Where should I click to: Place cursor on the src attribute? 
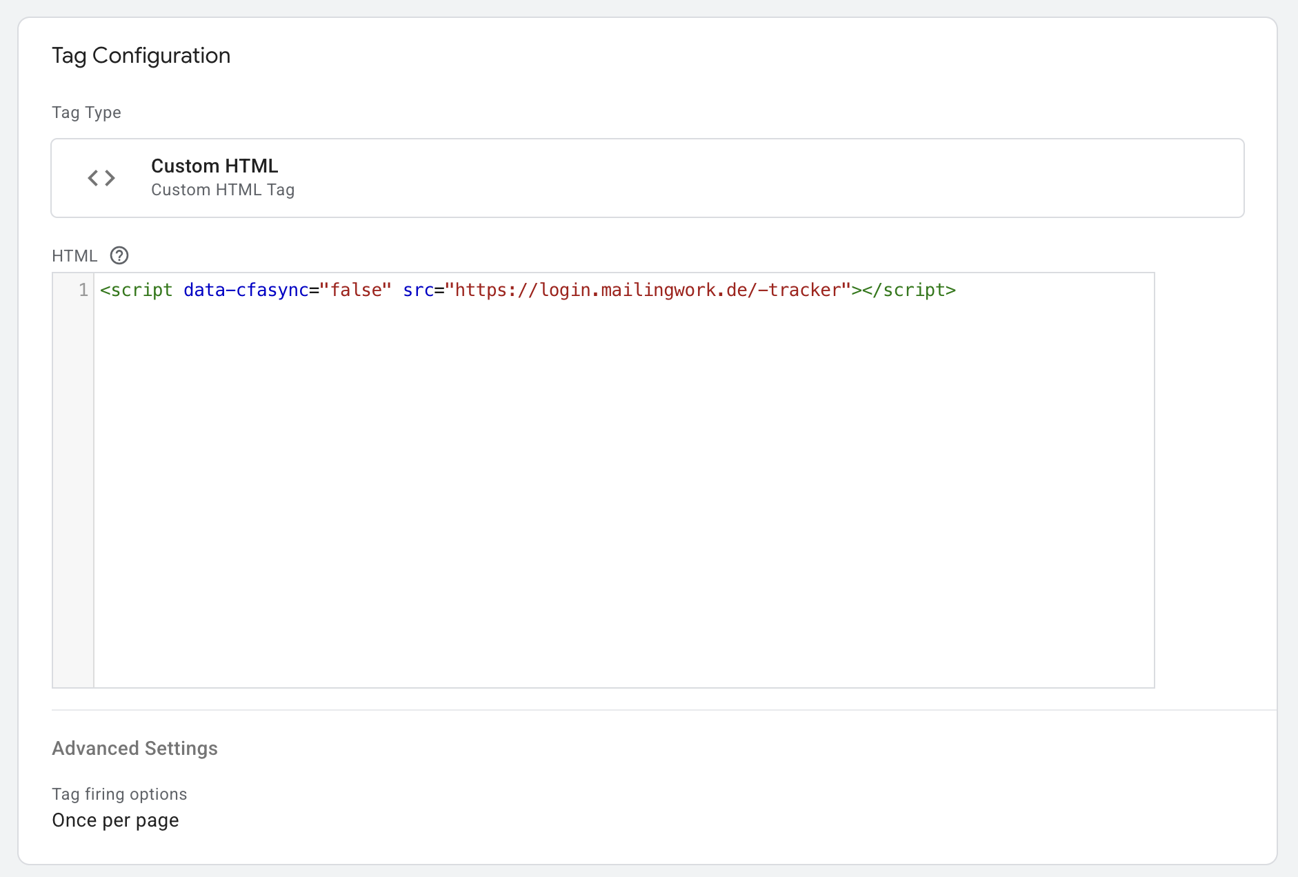coord(418,290)
